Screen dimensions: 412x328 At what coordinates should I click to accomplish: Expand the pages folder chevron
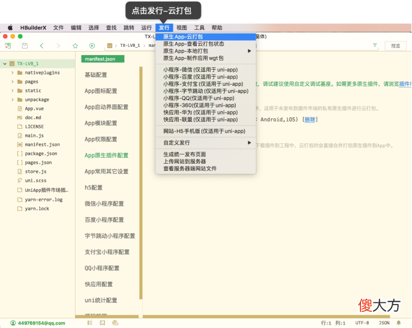point(13,82)
